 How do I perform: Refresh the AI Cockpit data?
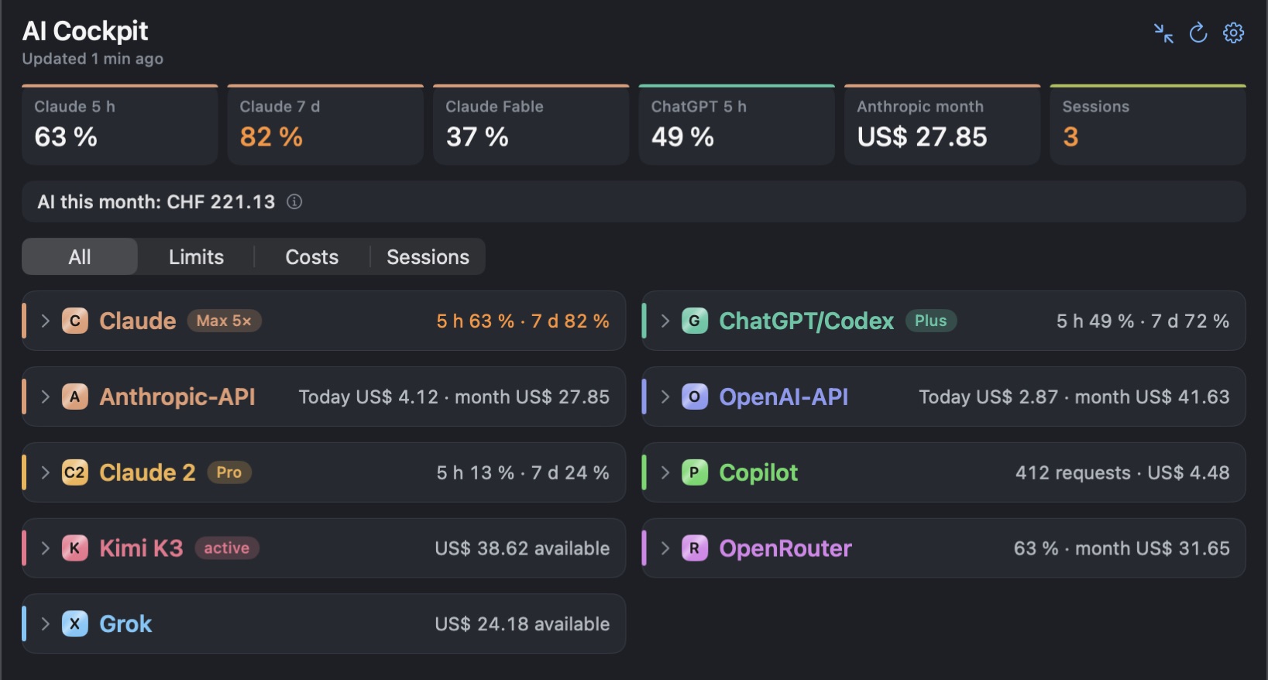(x=1198, y=33)
